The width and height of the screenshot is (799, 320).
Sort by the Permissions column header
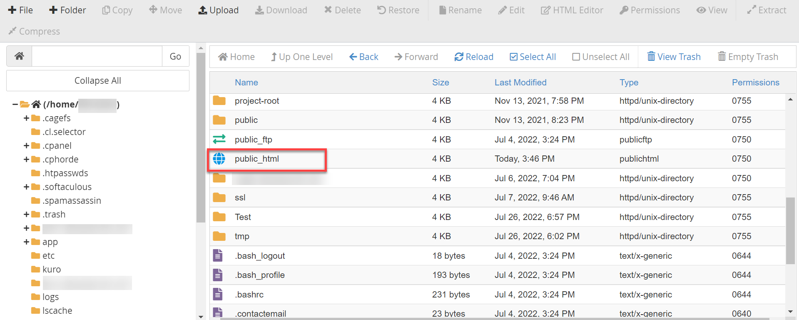pyautogui.click(x=756, y=82)
